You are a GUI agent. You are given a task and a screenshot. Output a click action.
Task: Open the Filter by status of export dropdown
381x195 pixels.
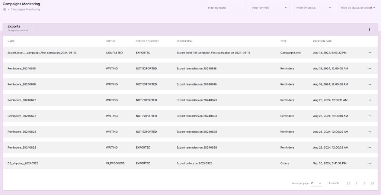(x=358, y=7)
